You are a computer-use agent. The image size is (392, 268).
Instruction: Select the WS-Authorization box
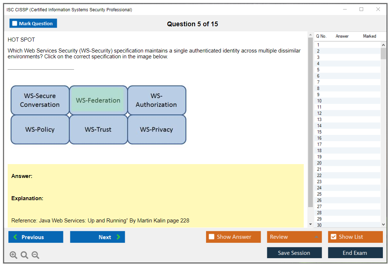(x=156, y=100)
